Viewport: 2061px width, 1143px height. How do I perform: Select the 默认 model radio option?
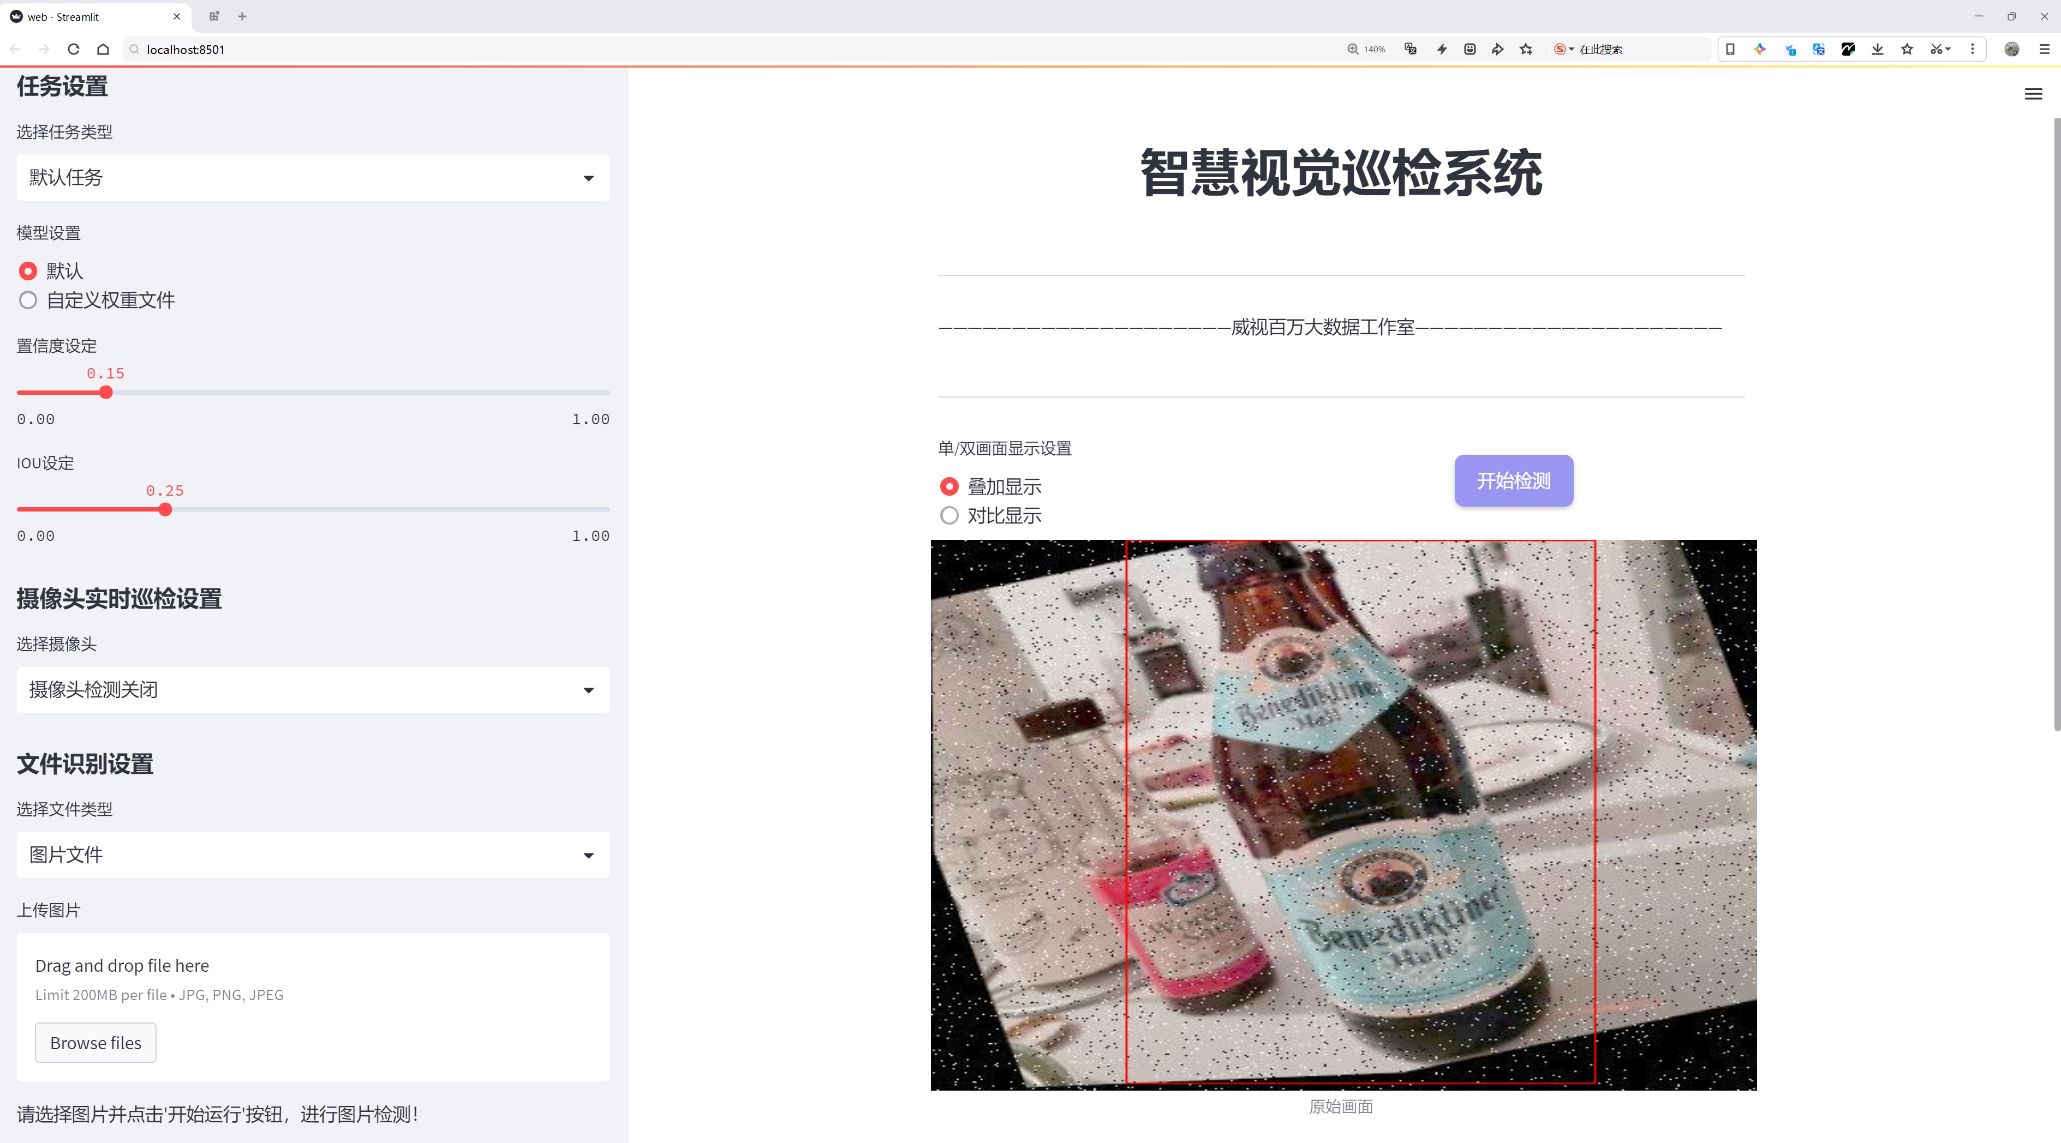click(50, 271)
